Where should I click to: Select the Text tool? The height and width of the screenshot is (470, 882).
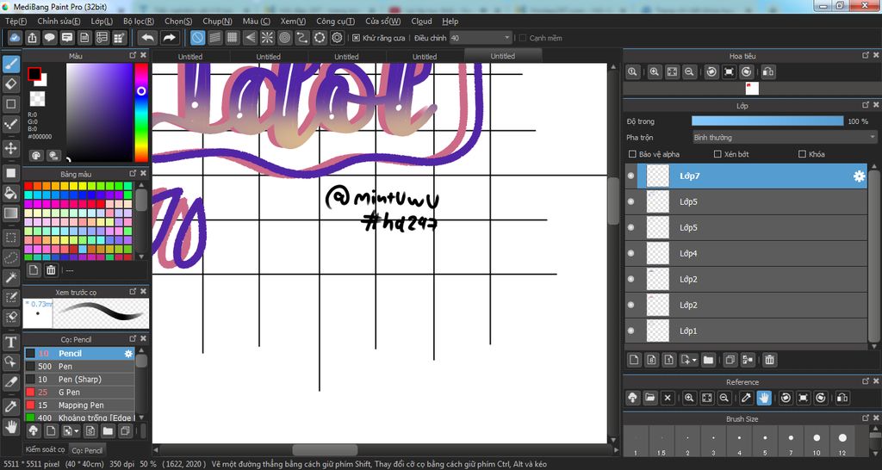coord(10,343)
